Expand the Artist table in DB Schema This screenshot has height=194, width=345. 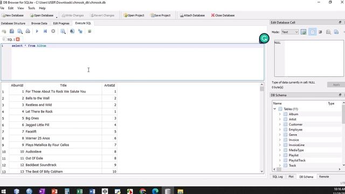coord(280,119)
